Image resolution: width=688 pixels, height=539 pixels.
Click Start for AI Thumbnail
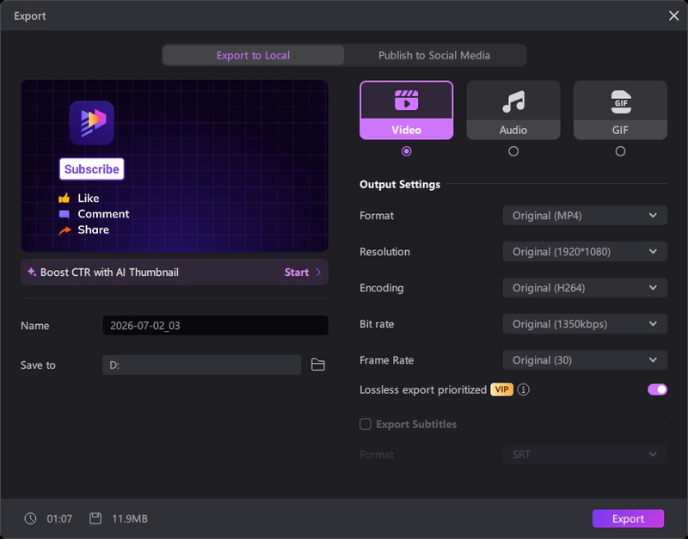click(297, 272)
